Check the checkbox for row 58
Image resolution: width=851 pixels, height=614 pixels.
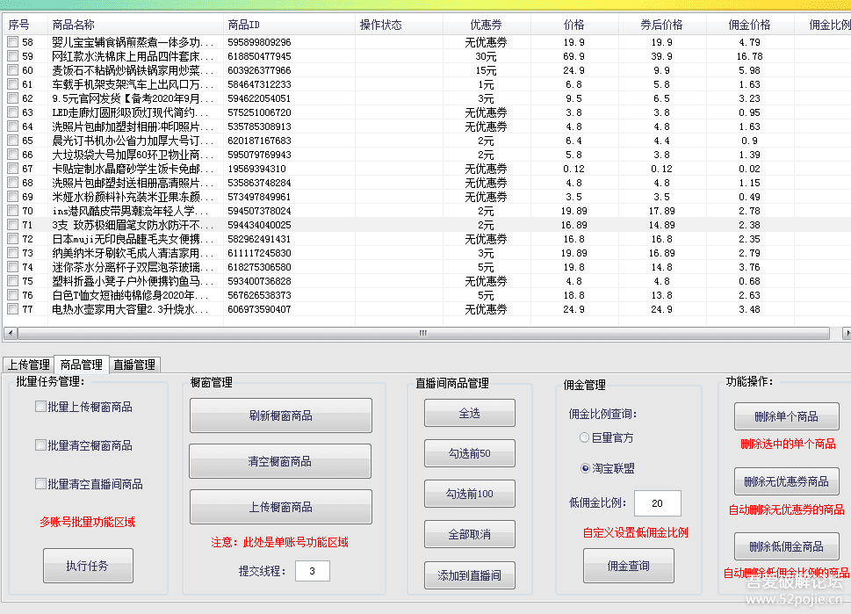(12, 42)
